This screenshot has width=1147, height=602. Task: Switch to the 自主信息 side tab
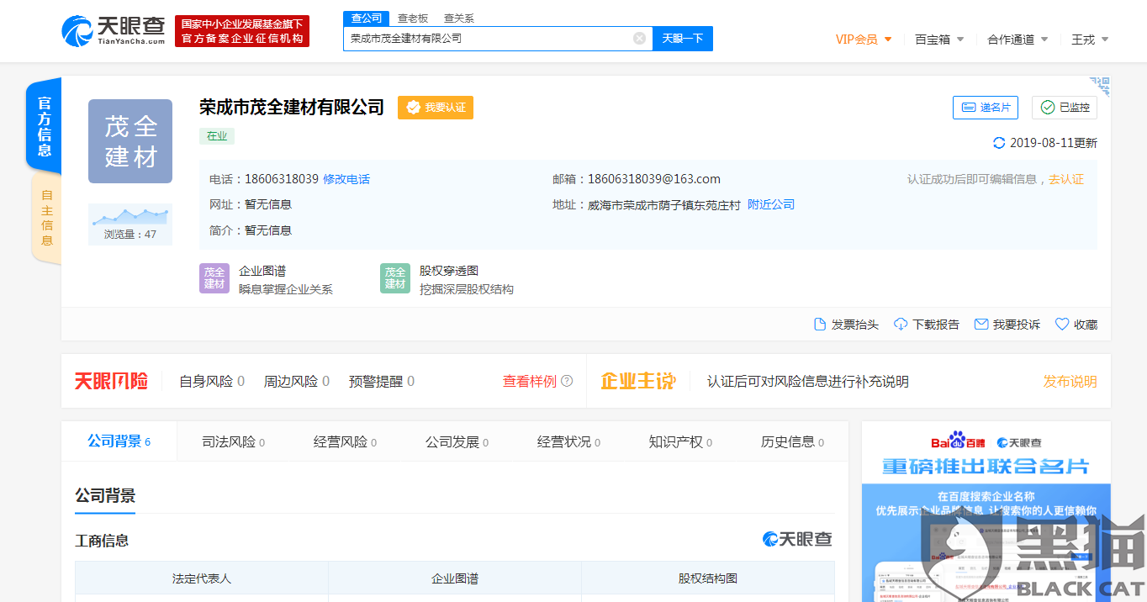click(46, 217)
